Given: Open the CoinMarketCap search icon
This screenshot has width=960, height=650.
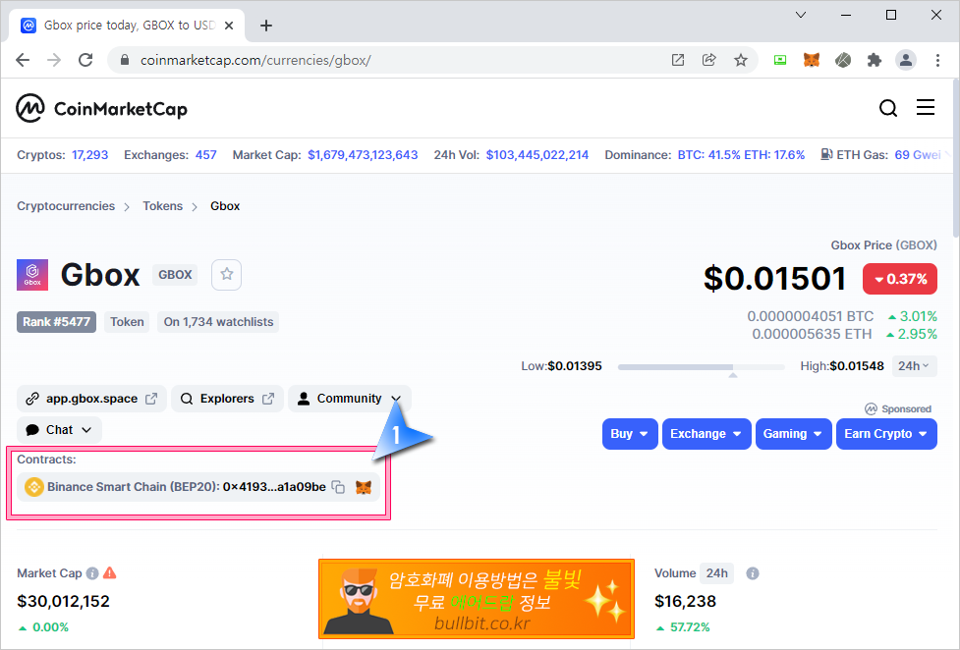Looking at the screenshot, I should [887, 108].
